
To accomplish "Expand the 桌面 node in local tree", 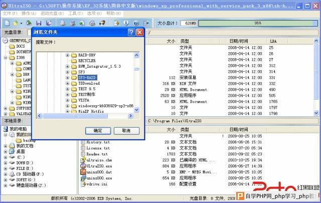I will point(6,152).
